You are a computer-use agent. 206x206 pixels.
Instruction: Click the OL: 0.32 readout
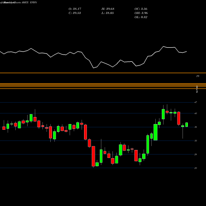(141, 17)
